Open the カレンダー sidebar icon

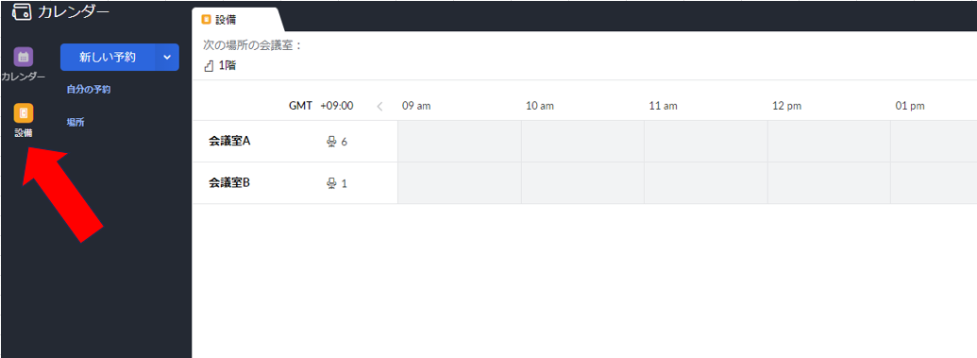tap(23, 57)
